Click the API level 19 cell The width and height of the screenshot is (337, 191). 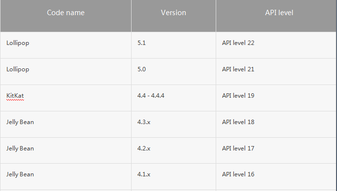coord(276,98)
